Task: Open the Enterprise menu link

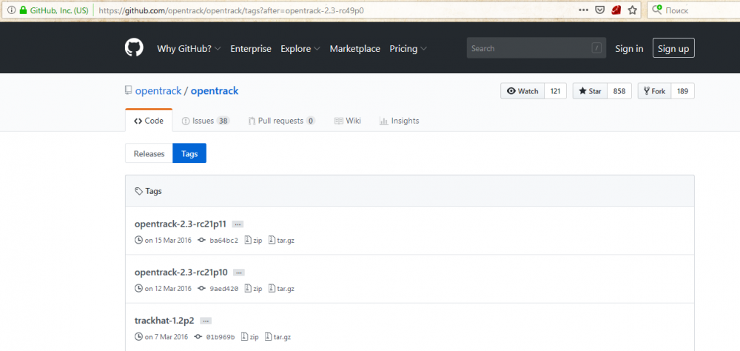Action: pos(251,49)
